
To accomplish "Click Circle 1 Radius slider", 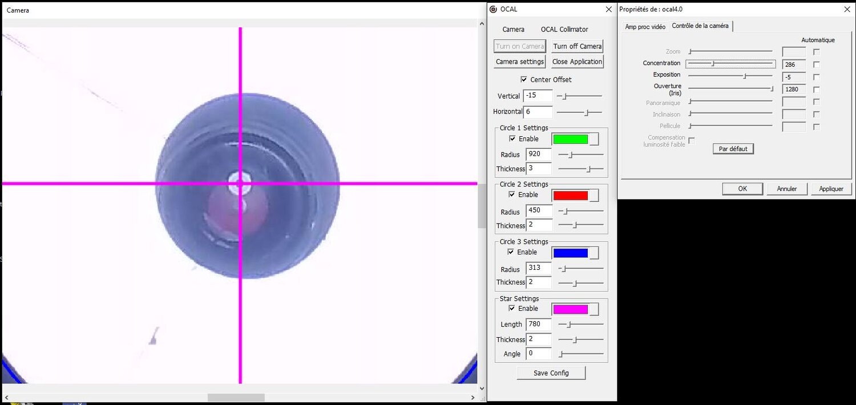I will (580, 155).
